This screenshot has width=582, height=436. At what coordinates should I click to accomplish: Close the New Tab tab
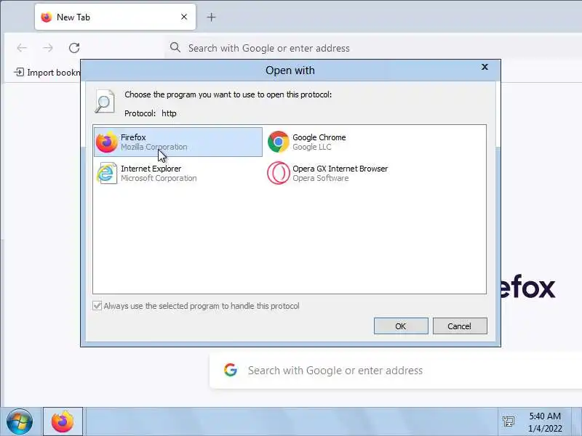tap(184, 17)
